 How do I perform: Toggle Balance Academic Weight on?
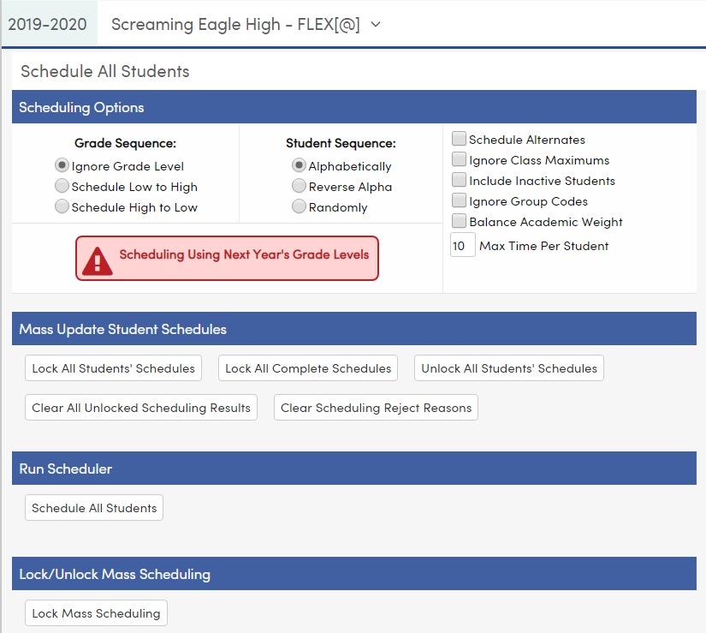(459, 221)
